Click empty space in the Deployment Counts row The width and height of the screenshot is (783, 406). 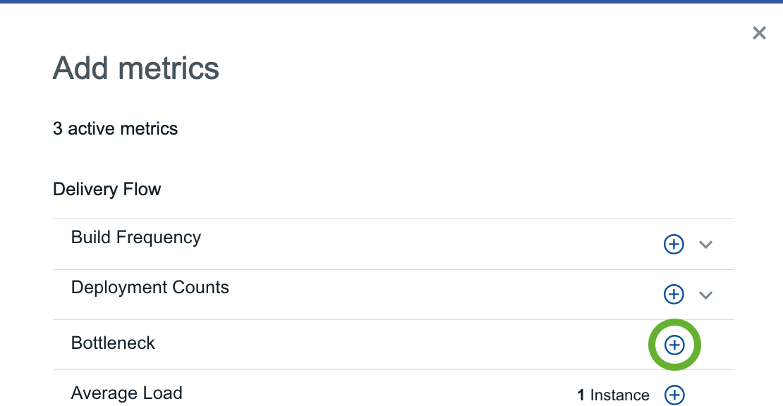(439, 294)
